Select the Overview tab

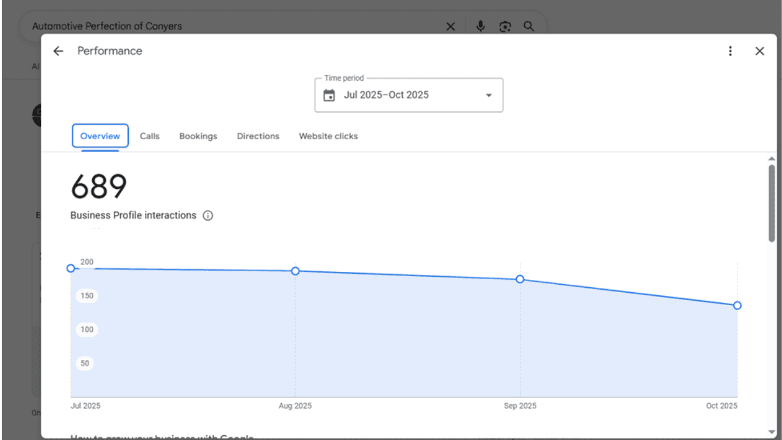coord(100,136)
